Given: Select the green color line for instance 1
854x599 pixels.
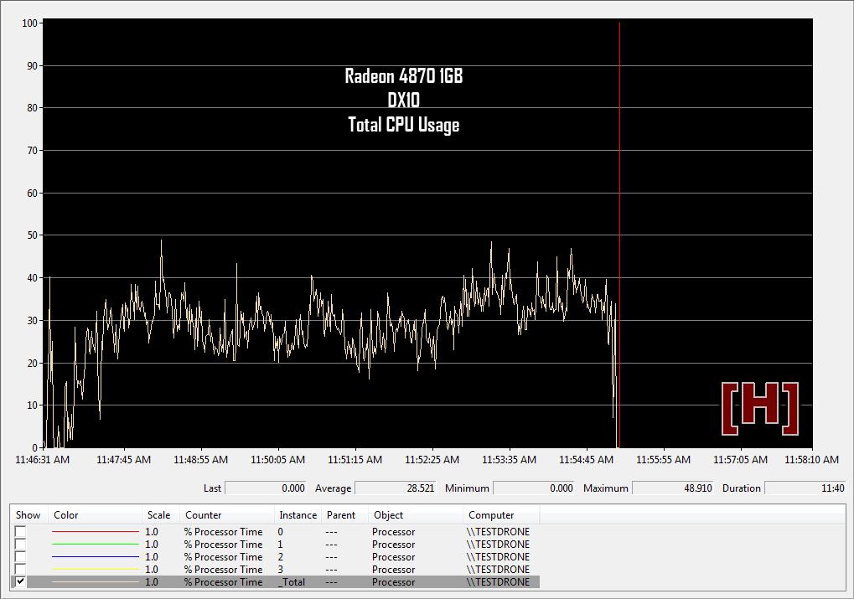Looking at the screenshot, I should [x=96, y=544].
